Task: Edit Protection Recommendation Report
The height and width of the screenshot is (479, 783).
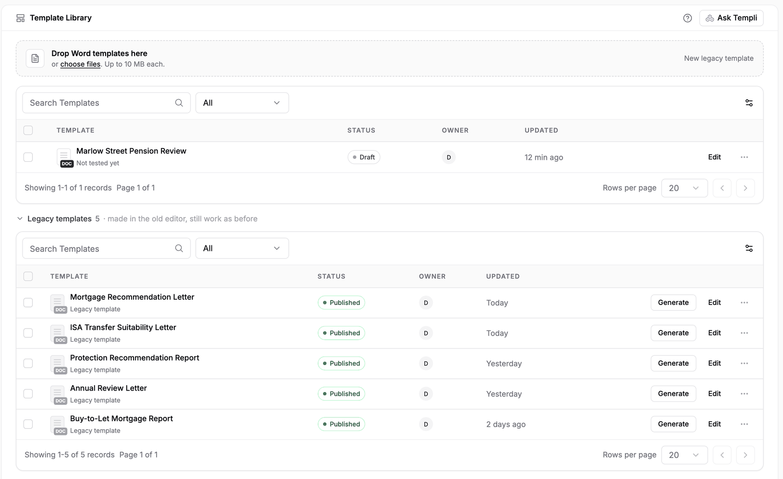Action: click(x=714, y=363)
